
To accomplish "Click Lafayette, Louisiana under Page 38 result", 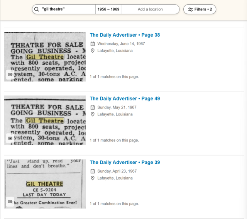I will coord(115,51).
